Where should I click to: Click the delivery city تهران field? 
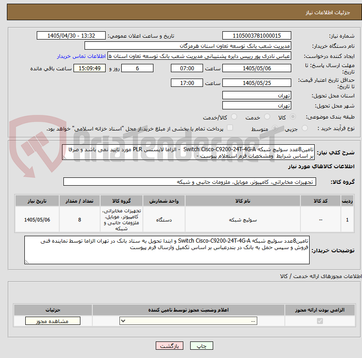tap(256, 105)
